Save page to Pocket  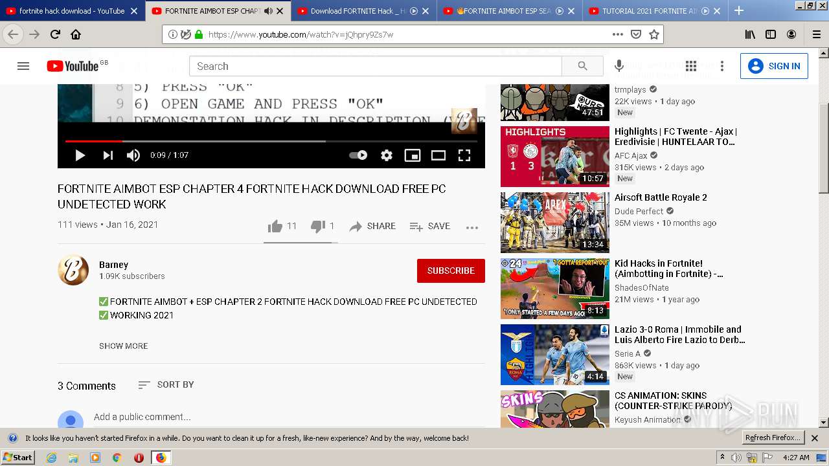(x=636, y=34)
